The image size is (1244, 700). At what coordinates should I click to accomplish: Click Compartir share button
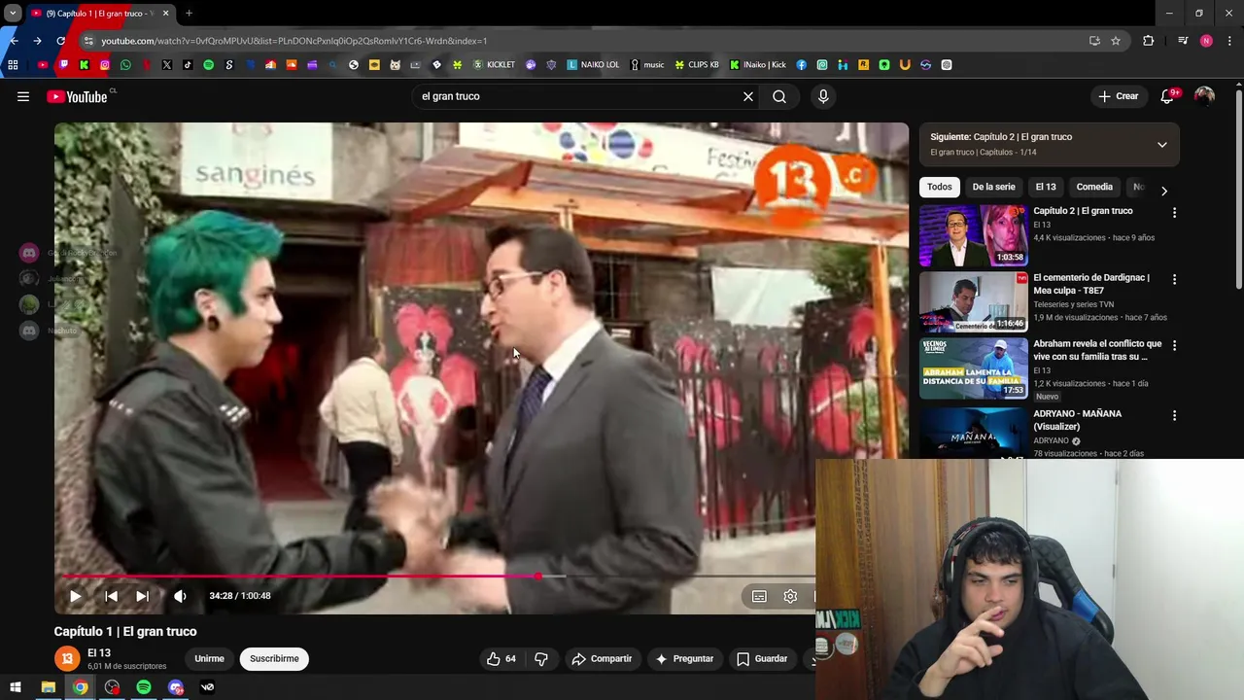602,658
